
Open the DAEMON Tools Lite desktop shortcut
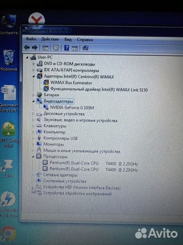coord(9,204)
